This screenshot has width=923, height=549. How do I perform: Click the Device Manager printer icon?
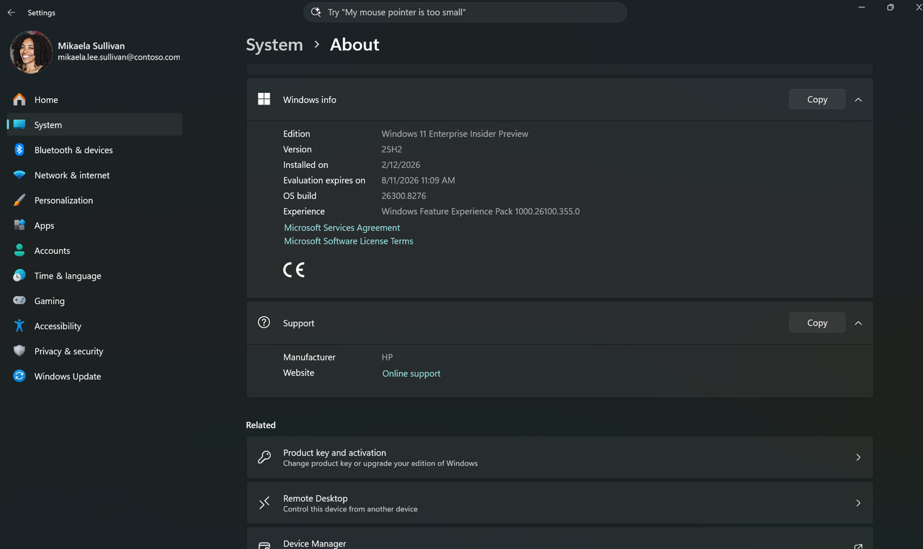264,545
